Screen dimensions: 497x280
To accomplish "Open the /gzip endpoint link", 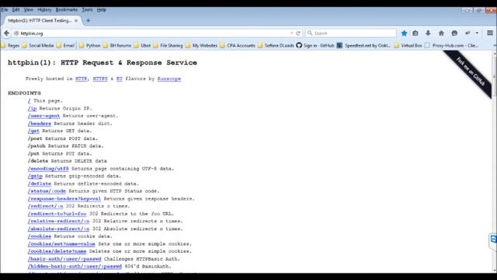I will [35, 176].
